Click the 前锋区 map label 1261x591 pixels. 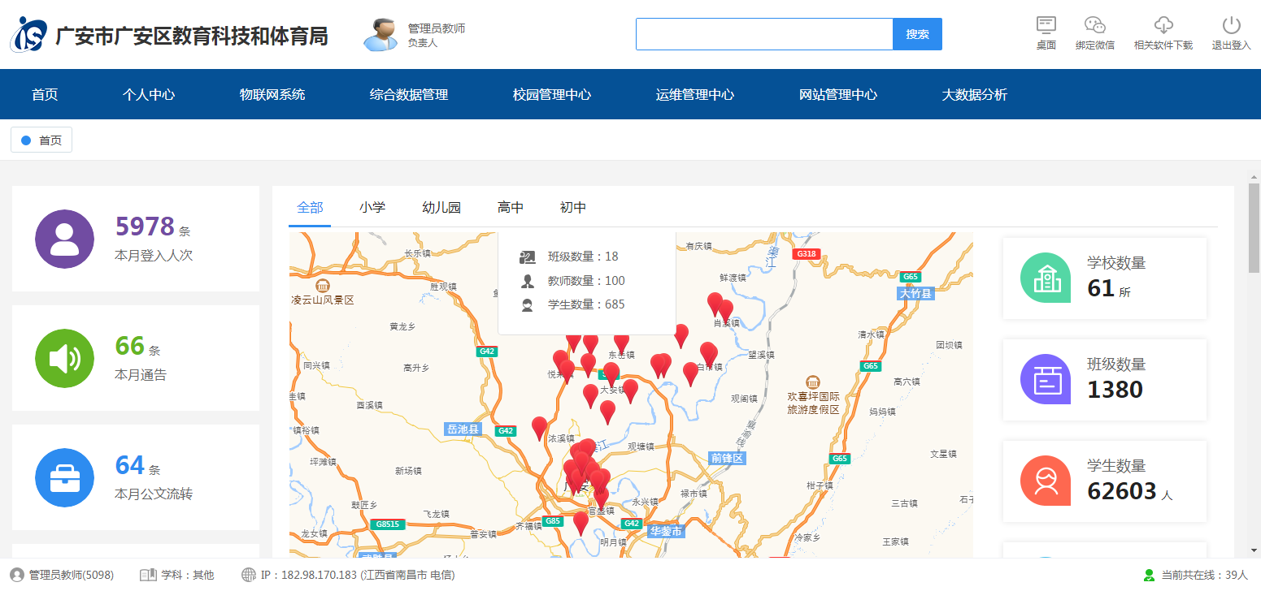coord(727,458)
